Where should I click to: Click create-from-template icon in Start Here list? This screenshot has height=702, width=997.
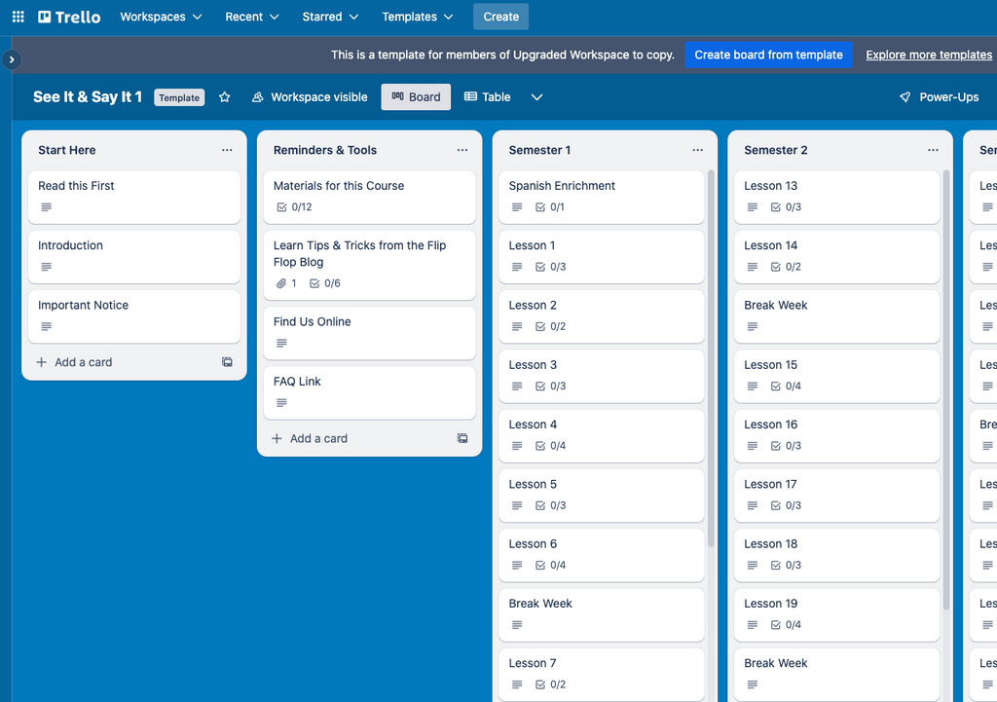(x=227, y=362)
